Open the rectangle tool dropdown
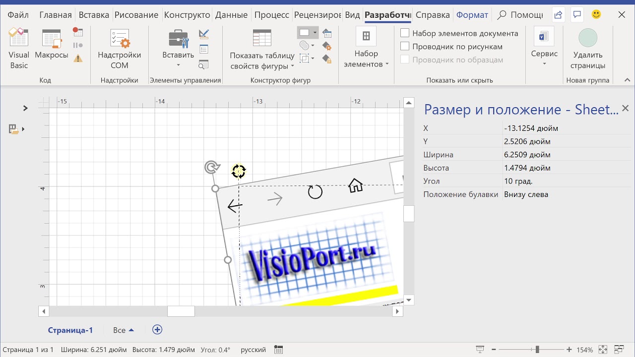635x357 pixels. coord(315,33)
